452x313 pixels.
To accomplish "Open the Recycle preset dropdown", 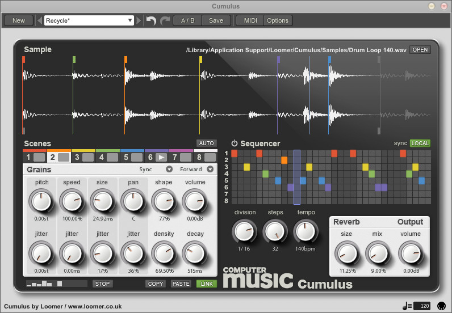I will pos(89,20).
